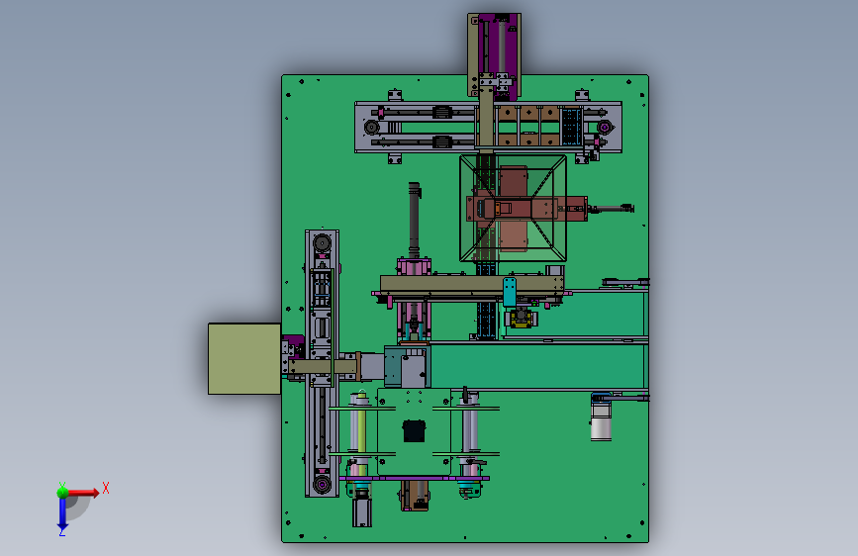Click the green Y axis ball of the triad
The height and width of the screenshot is (556, 858).
(x=62, y=492)
